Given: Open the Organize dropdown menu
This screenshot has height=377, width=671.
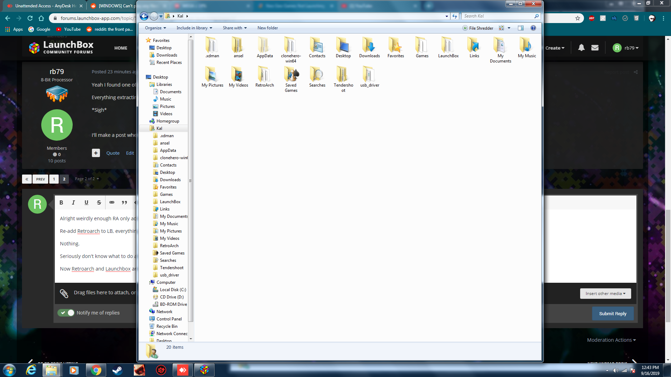Looking at the screenshot, I should pos(156,28).
